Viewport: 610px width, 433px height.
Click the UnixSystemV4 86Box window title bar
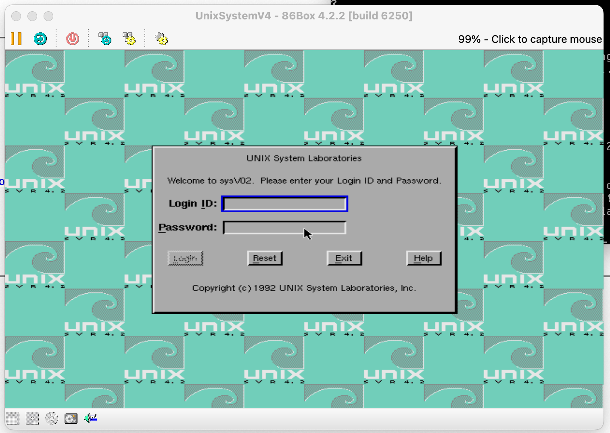click(x=304, y=16)
